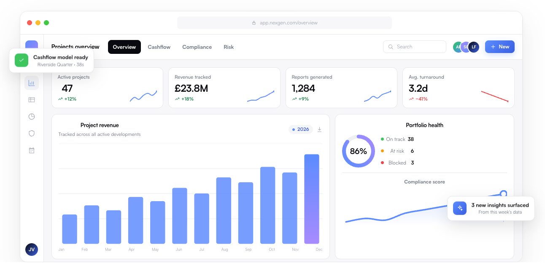Open the pie chart reports sidebar icon

pos(32,117)
